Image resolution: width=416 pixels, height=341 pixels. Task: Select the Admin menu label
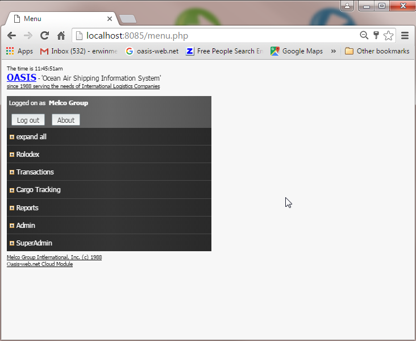tap(26, 225)
